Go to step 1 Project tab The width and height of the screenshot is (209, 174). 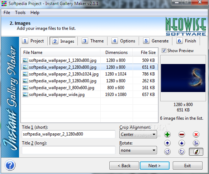(33, 41)
